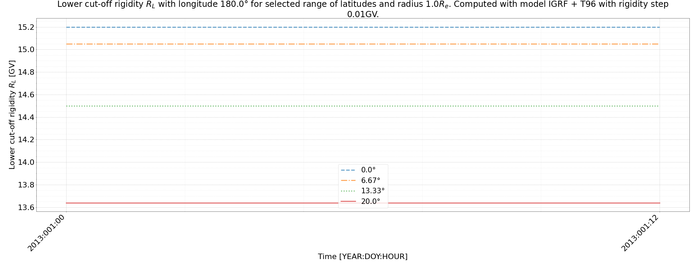Click the orange dash-dot 6.67° data line
Viewport: 698px width, 269px height.
[x=363, y=44]
